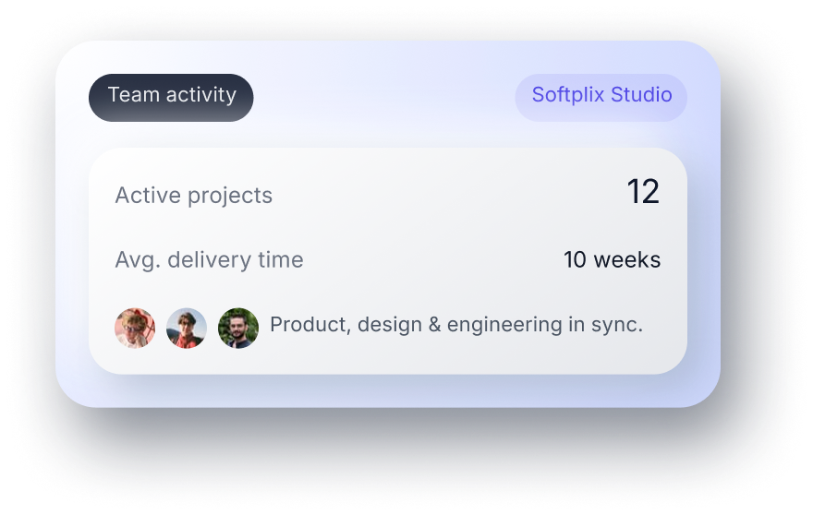This screenshot has width=813, height=515.
Task: Click the word "weeks" in delivery value
Action: [627, 260]
